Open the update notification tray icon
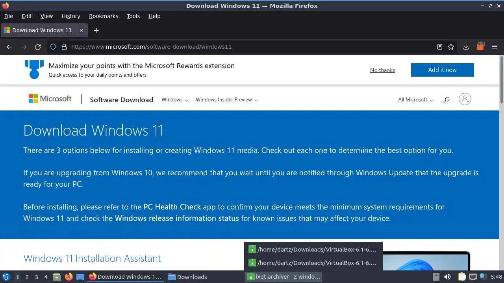504x283 pixels. [483, 277]
